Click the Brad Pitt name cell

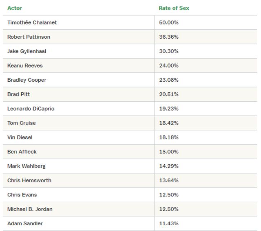19,94
